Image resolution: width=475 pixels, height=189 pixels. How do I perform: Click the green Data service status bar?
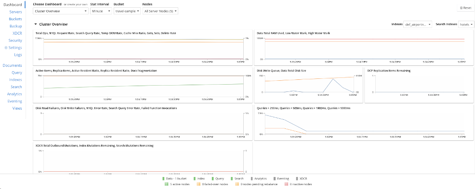(163, 179)
